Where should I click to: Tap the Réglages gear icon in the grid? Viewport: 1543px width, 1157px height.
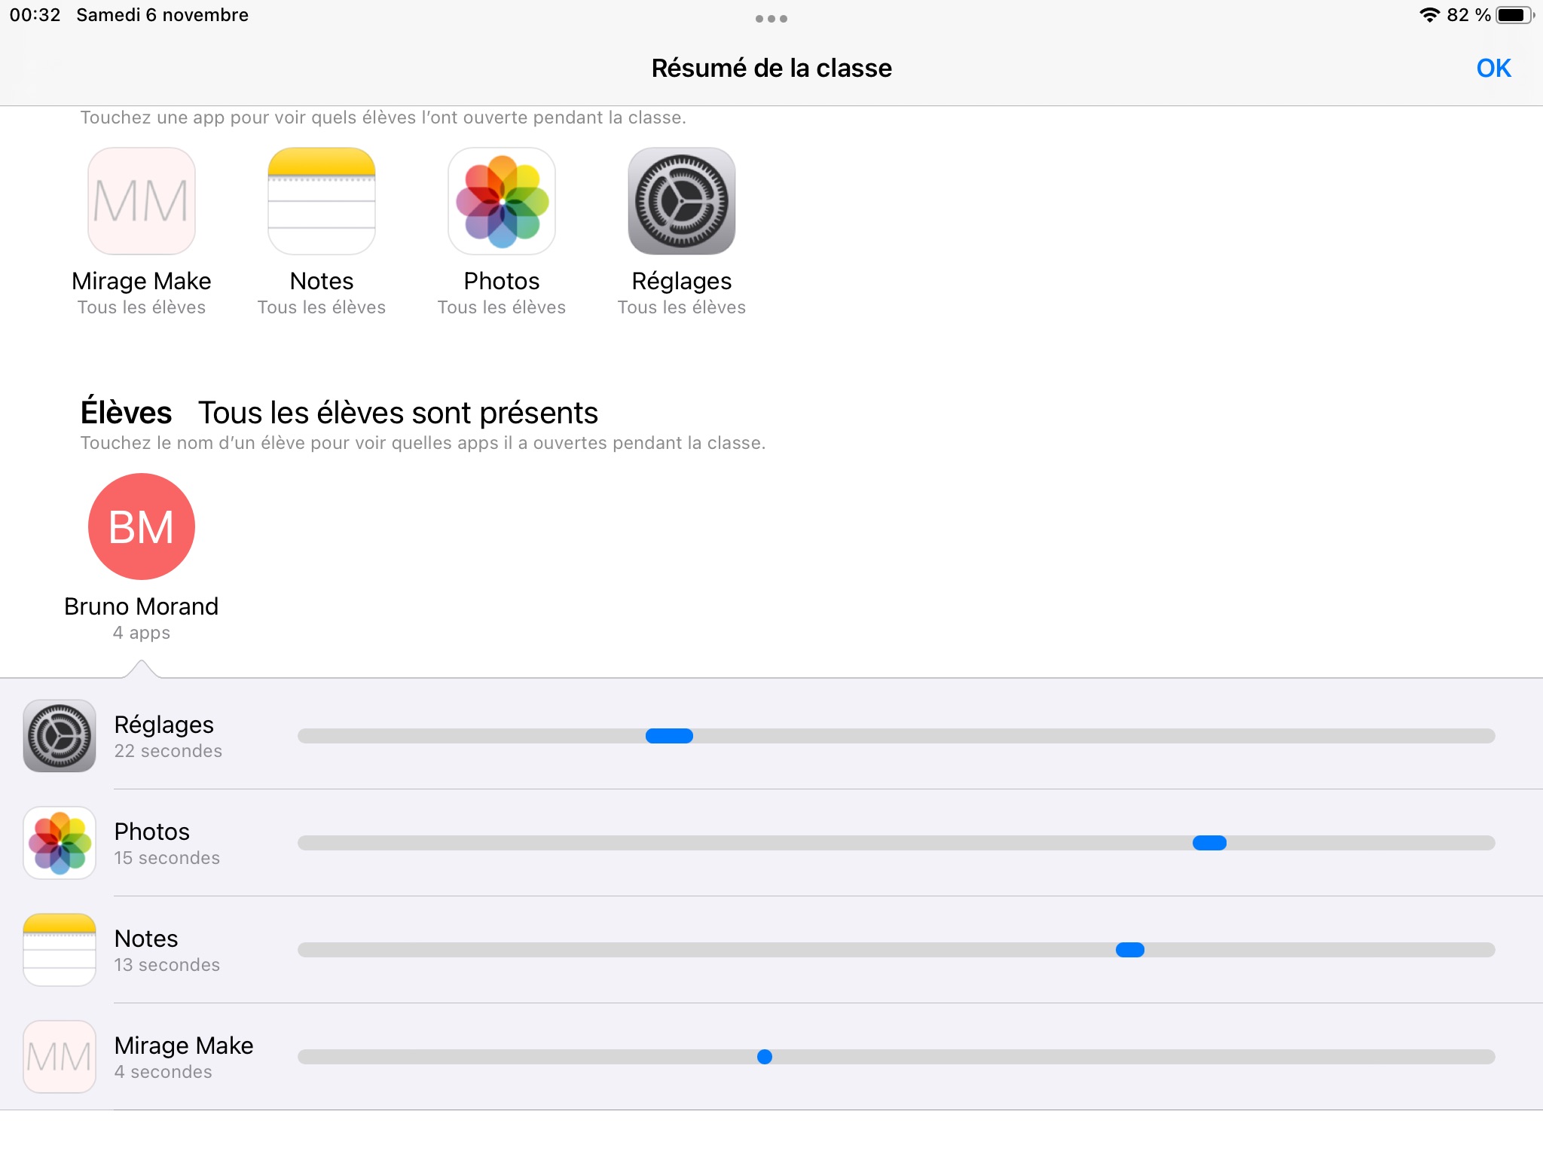pos(682,201)
